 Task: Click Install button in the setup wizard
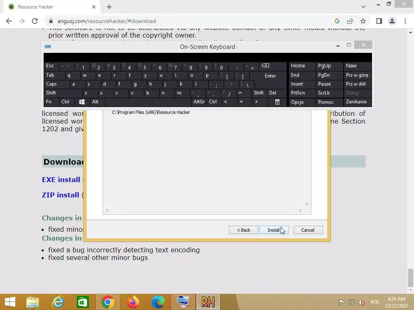(x=274, y=230)
